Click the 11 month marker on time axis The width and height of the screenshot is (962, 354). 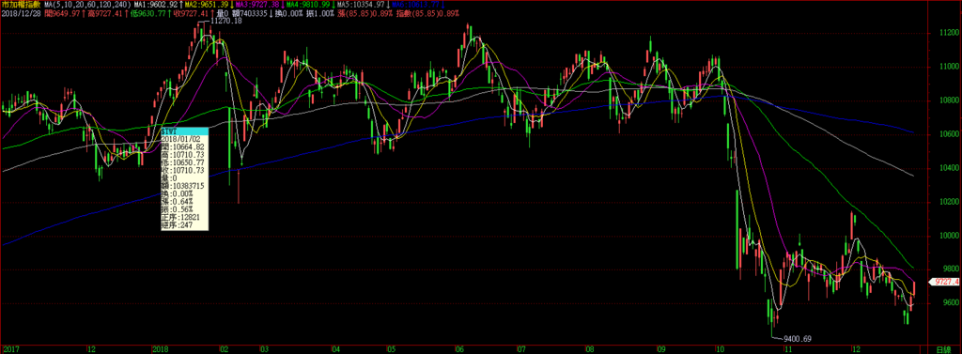788,349
